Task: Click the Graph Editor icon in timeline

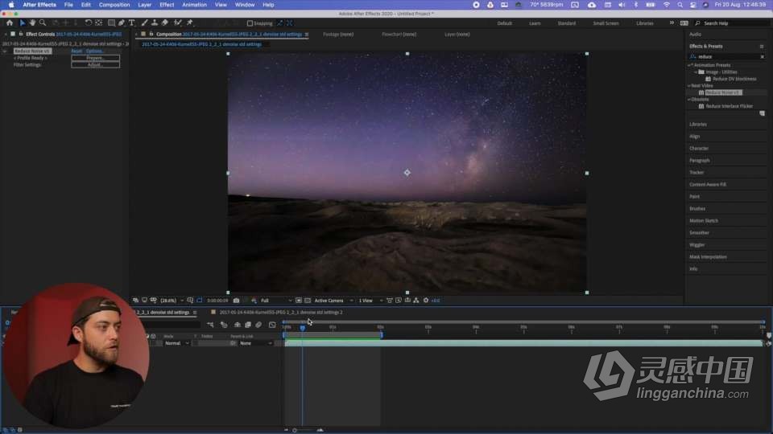Action: tap(272, 325)
